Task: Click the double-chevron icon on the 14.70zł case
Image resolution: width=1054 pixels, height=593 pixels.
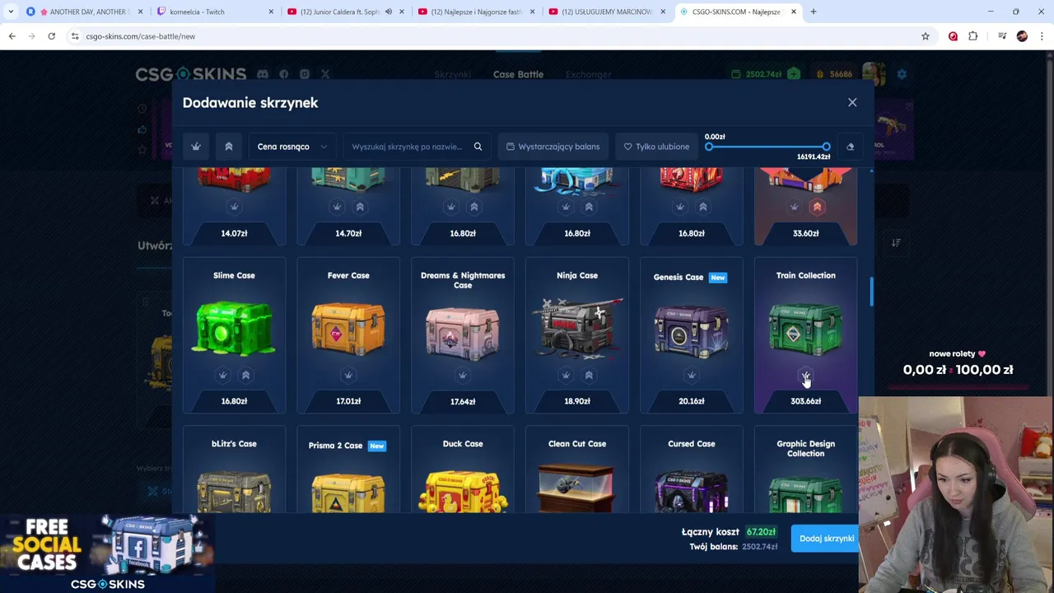Action: 360,207
